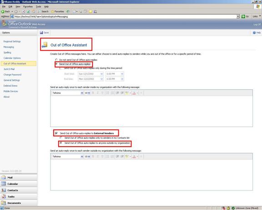Increase indent in internal message editor
262x210 pixels.
tap(122, 93)
